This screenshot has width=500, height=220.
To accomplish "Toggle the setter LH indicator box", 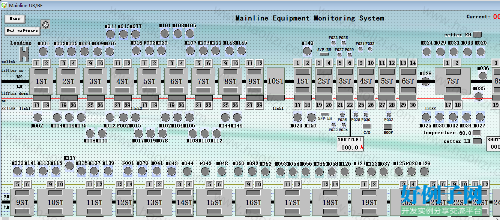I will (477, 141).
